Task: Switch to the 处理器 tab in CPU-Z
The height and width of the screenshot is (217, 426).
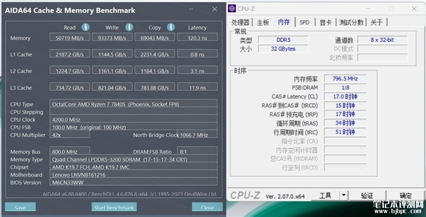Action: coord(241,22)
